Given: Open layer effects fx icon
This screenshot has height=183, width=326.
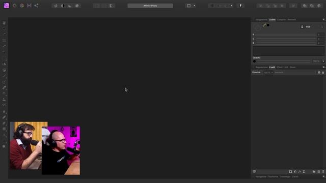Looking at the screenshot, I should point(300,172).
